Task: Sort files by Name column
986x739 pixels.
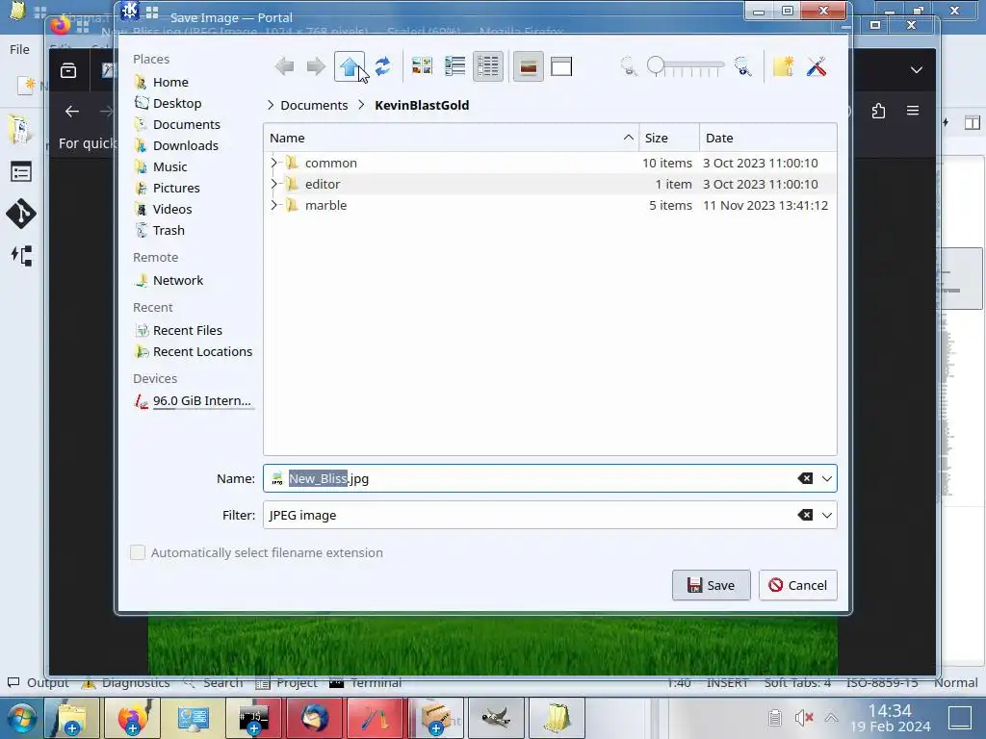Action: click(x=451, y=138)
